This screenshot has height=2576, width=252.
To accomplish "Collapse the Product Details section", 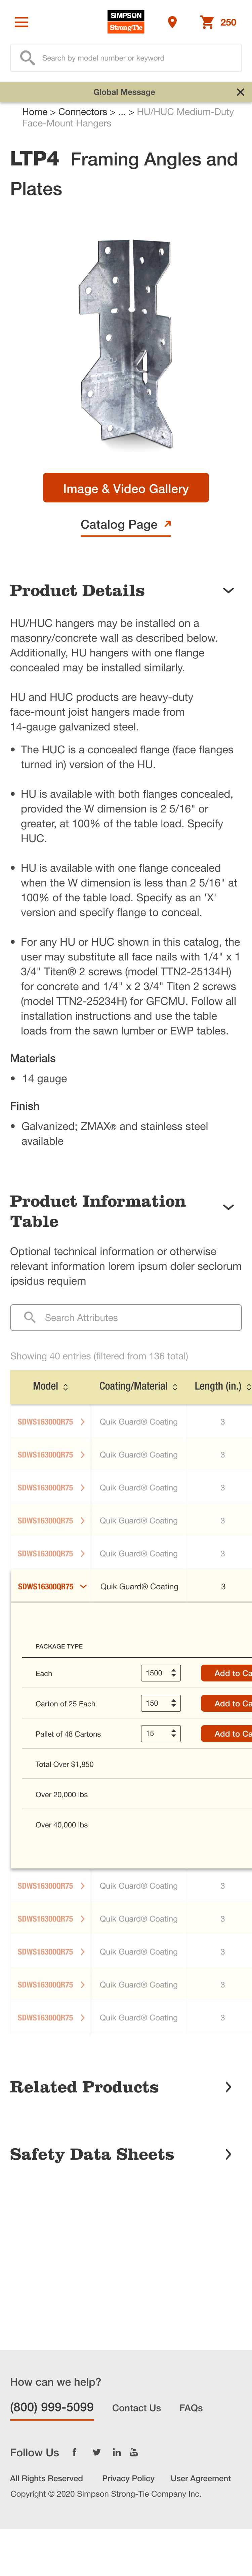I will pyautogui.click(x=228, y=591).
